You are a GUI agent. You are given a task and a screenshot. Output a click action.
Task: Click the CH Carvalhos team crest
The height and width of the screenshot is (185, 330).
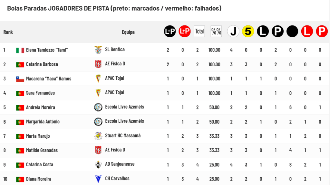tap(98, 179)
